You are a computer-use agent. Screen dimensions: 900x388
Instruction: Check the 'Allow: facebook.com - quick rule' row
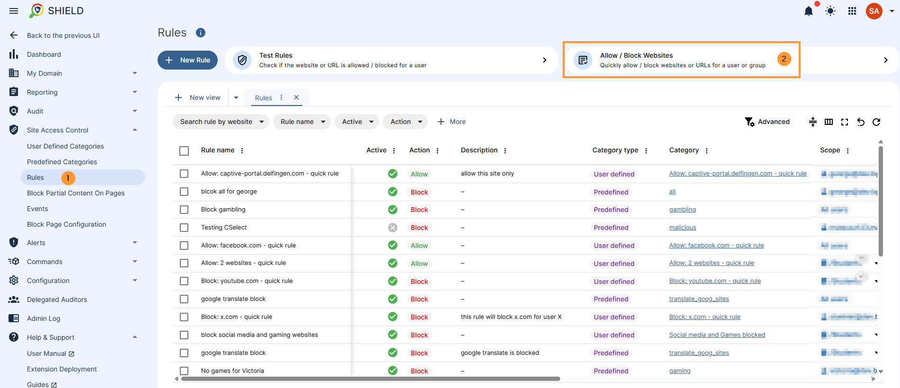(184, 246)
